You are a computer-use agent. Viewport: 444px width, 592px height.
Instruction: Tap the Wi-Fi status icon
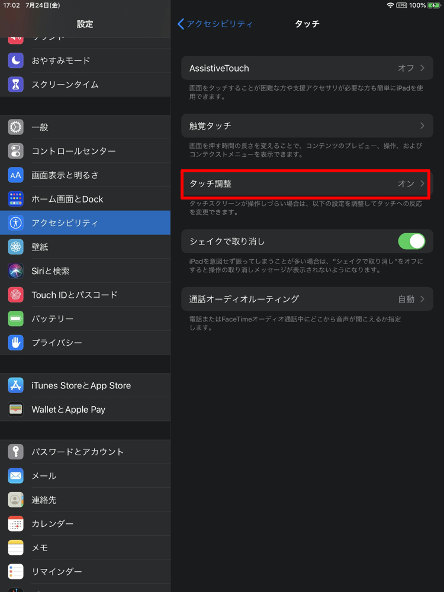click(x=390, y=5)
